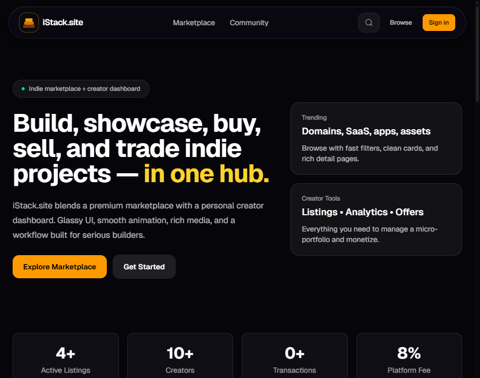Click the 'in one hub.' yellow headline text
The image size is (480, 378).
pos(206,174)
